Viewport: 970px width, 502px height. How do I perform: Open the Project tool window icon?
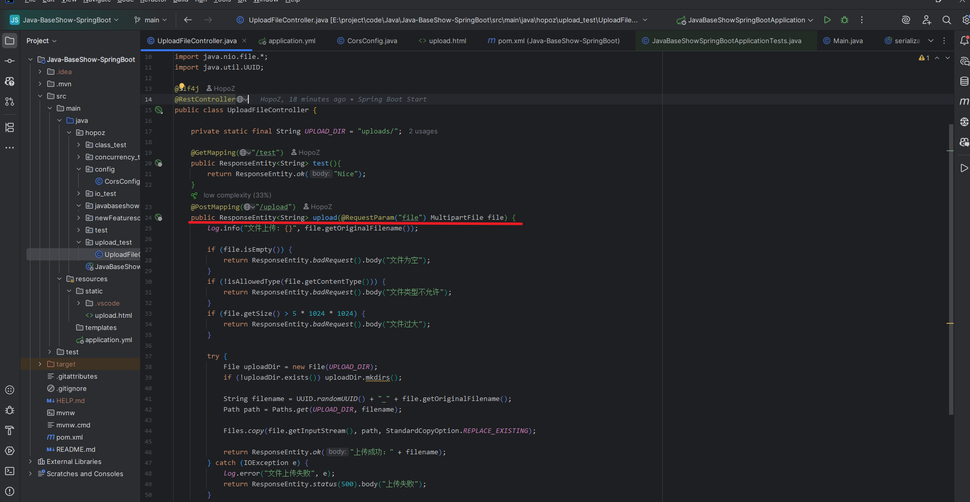tap(10, 41)
